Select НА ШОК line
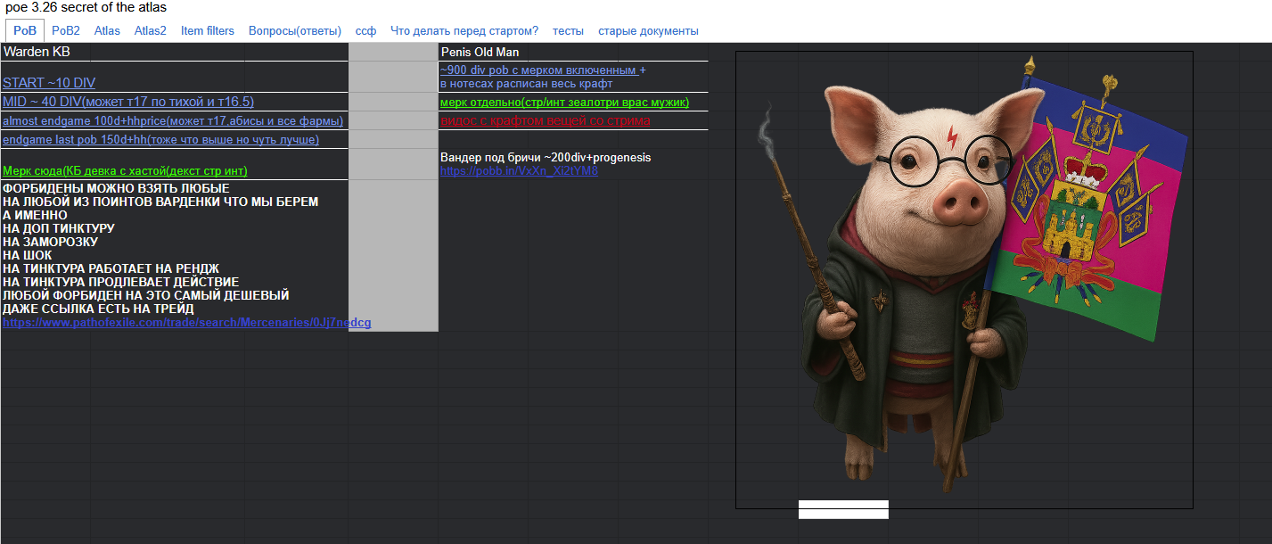The height and width of the screenshot is (544, 1272). (x=28, y=255)
